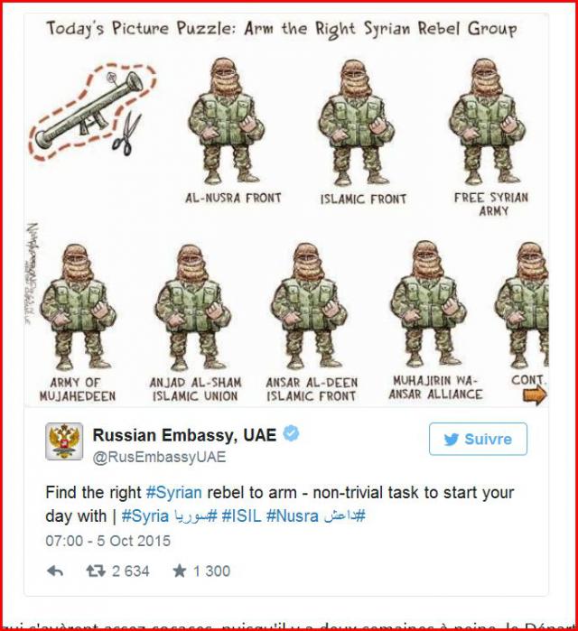Click the Al-Nusra Front fighter figure
578x631 pixels.
(x=227, y=121)
